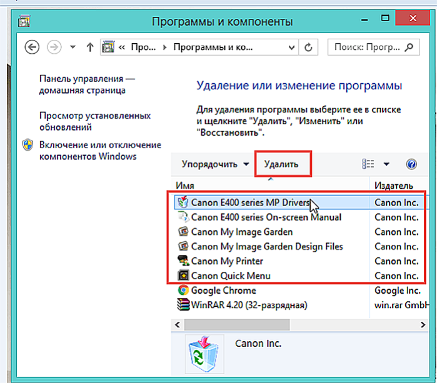Image resolution: width=437 pixels, height=383 pixels.
Task: Open 'Включение или отключение компонентов Windows'
Action: (100, 151)
